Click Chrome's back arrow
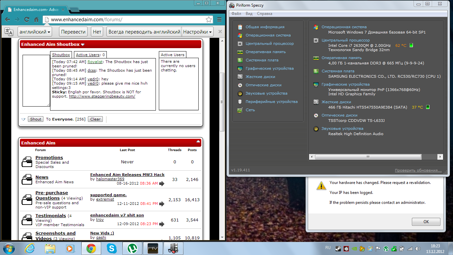Viewport: 453px width, 255px height. (x=7, y=20)
